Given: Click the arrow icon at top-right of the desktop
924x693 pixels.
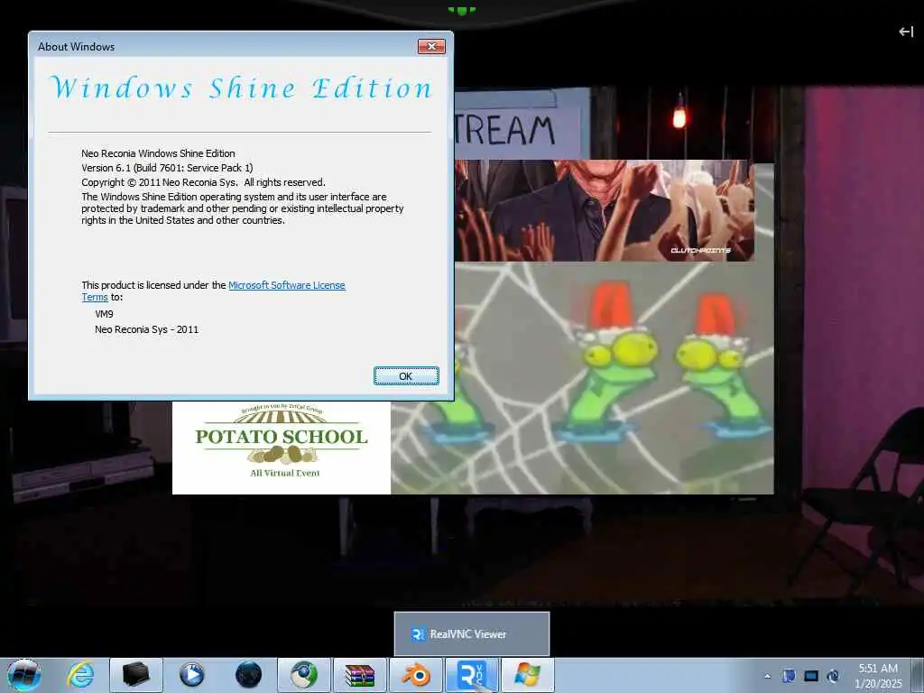Looking at the screenshot, I should (906, 32).
